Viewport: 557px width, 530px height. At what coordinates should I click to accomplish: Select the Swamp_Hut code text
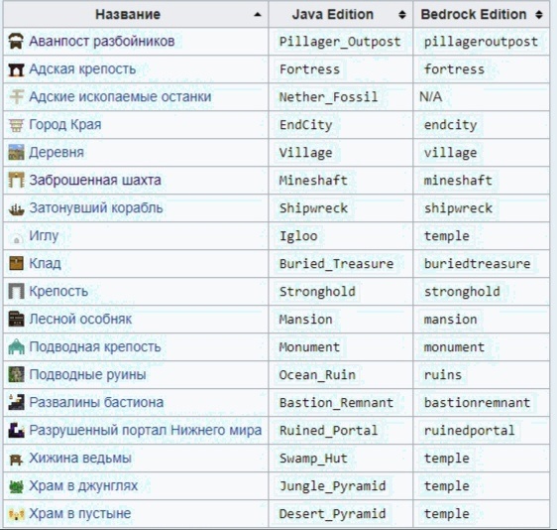(x=313, y=459)
